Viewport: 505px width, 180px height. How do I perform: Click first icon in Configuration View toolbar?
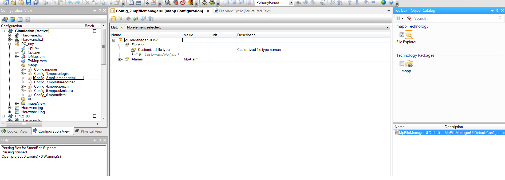(x=5, y=19)
